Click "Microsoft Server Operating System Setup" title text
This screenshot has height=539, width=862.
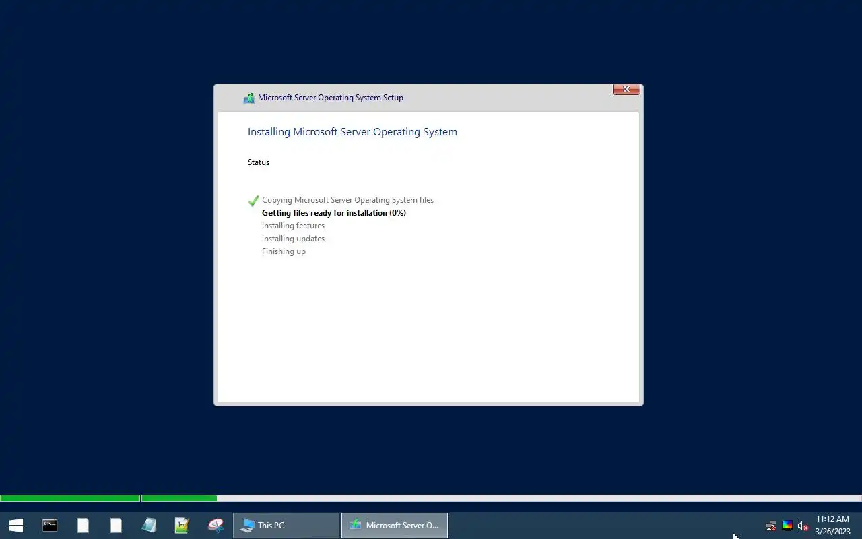[x=331, y=98]
